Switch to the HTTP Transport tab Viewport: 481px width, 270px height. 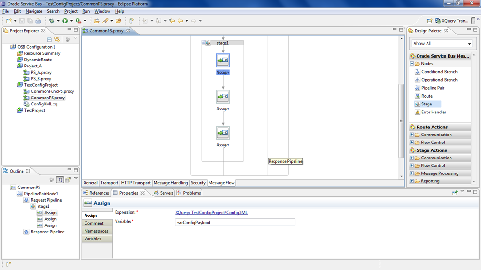(136, 183)
